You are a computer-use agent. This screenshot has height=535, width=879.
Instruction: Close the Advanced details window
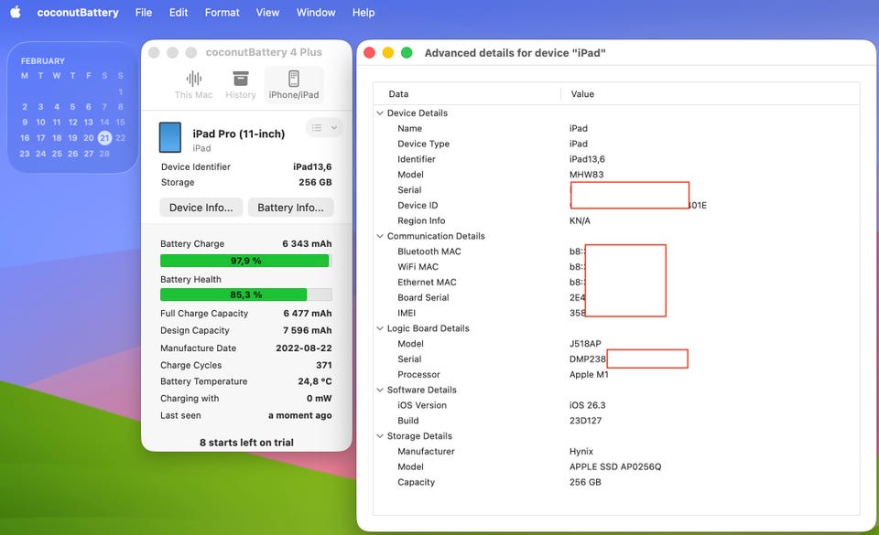click(369, 53)
